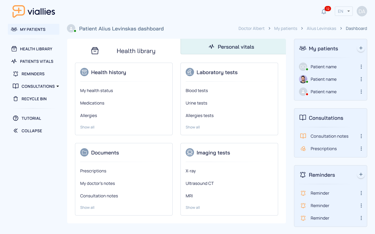This screenshot has width=375, height=234.
Task: Click the Imaging tests scanner icon
Action: tap(190, 152)
